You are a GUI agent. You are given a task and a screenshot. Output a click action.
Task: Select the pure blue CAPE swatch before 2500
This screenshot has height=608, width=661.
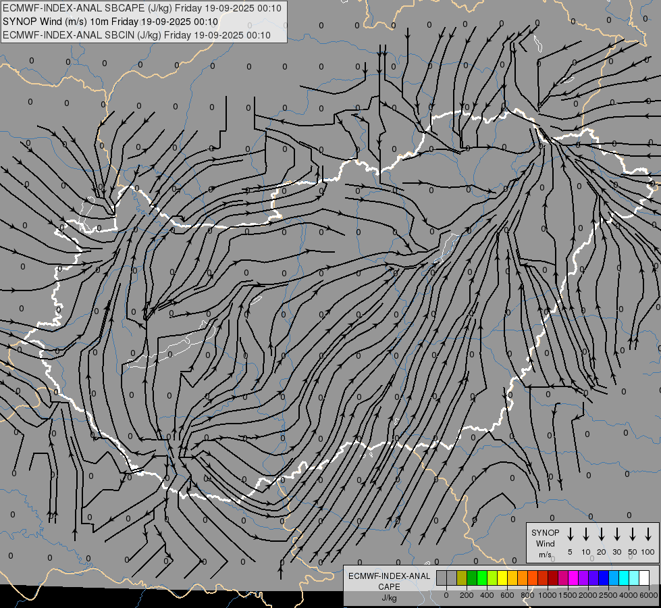(x=603, y=578)
